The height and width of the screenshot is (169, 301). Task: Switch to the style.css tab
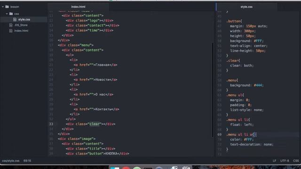click(246, 7)
